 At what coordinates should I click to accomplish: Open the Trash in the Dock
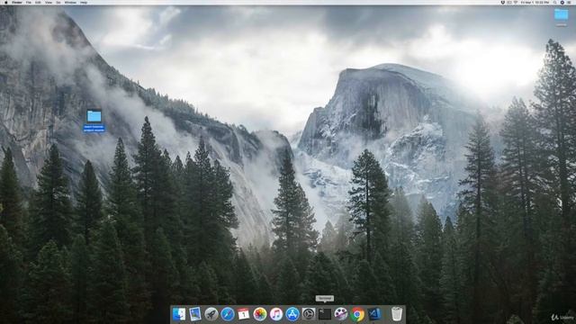pyautogui.click(x=396, y=314)
